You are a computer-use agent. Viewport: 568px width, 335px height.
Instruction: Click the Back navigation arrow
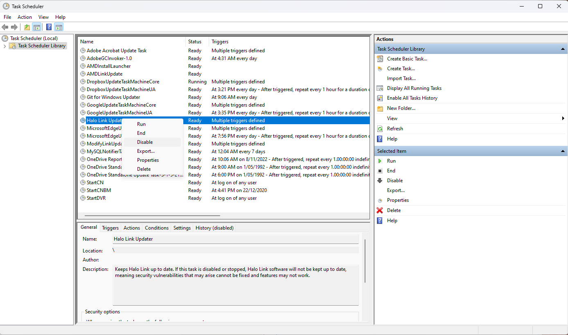point(5,27)
